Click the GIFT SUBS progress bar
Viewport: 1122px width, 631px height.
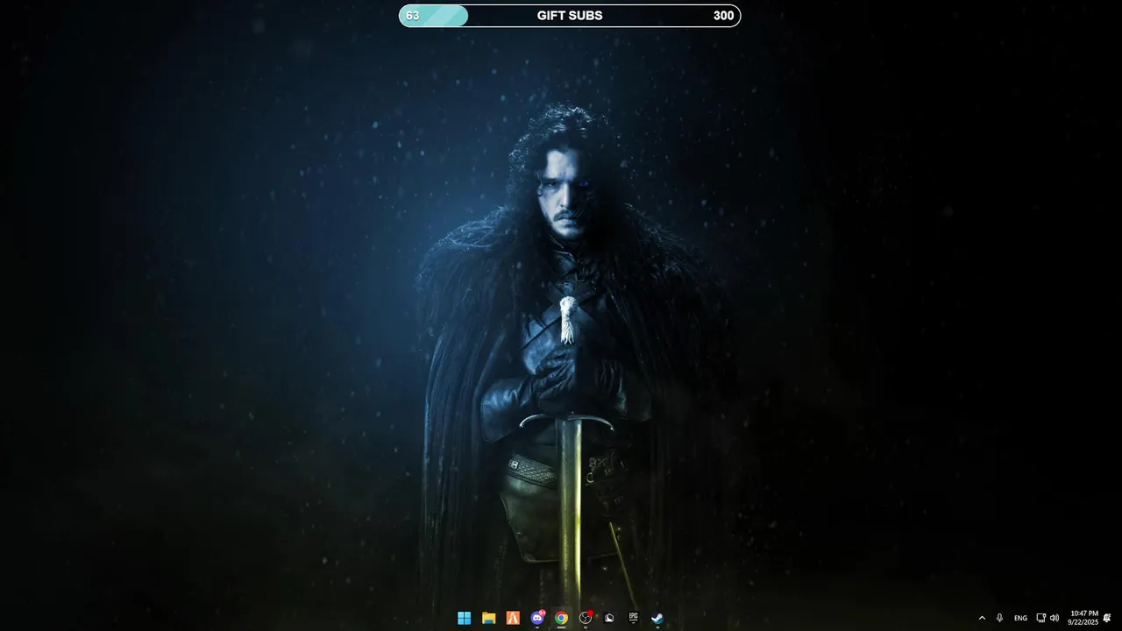coord(570,16)
